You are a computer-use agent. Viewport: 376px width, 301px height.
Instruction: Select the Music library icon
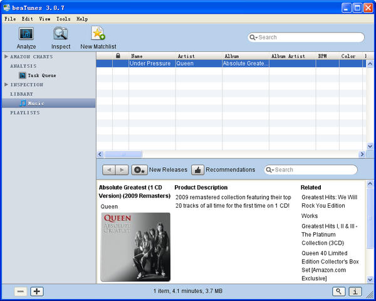point(23,103)
